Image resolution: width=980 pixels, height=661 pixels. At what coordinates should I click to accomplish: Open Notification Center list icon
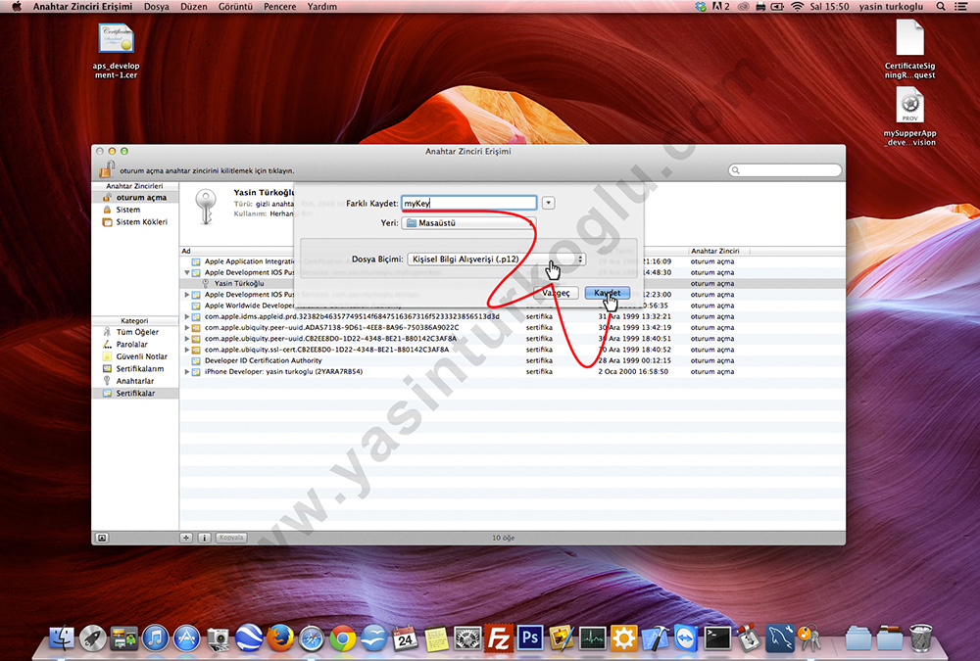[961, 6]
